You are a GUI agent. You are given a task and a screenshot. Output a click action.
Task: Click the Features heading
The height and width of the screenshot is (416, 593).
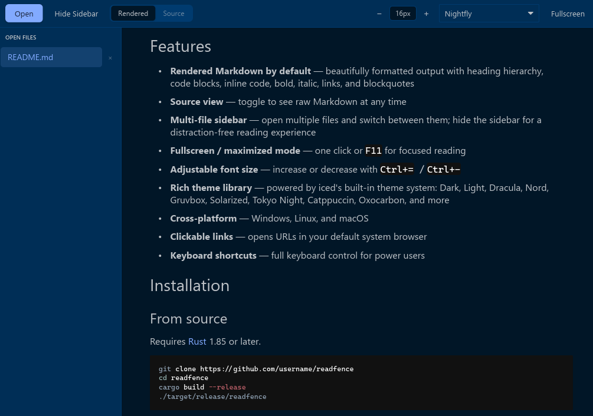coord(180,46)
